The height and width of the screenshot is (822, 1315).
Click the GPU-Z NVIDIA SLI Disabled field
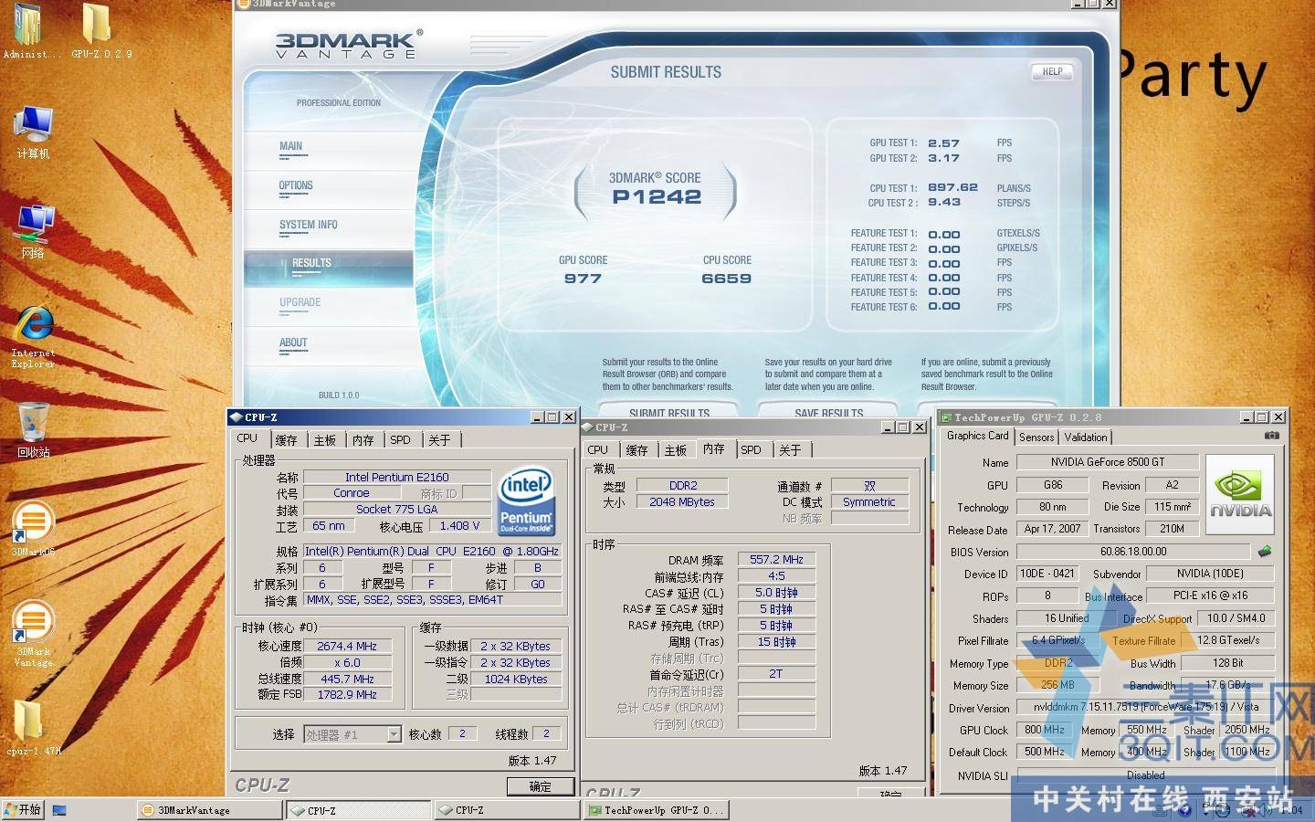pos(1145,775)
